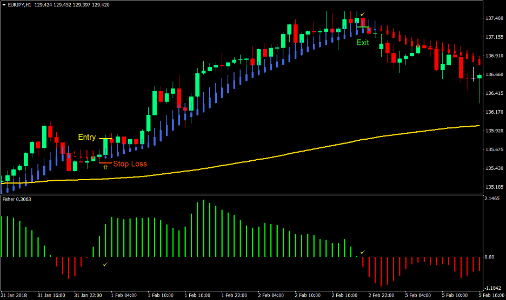Click the green Exit horizontal line marker
This screenshot has height=300, width=506.
[363, 27]
